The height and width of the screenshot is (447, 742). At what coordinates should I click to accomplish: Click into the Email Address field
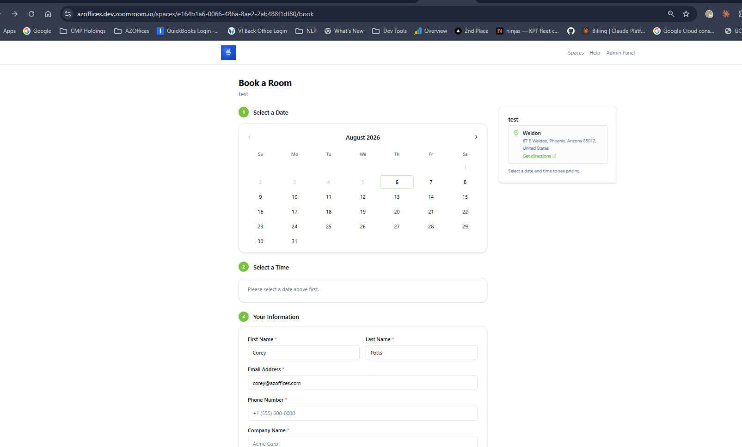(362, 383)
